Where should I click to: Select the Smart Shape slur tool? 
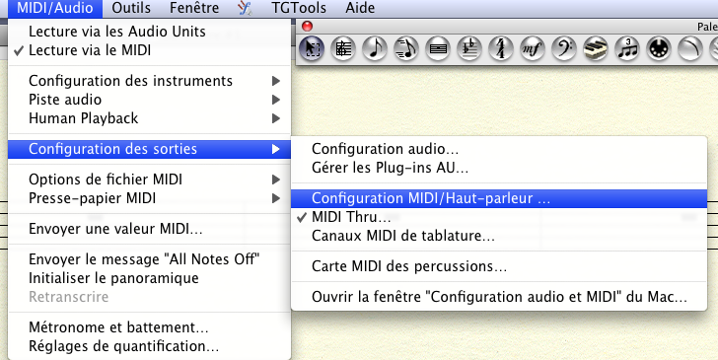click(x=690, y=48)
